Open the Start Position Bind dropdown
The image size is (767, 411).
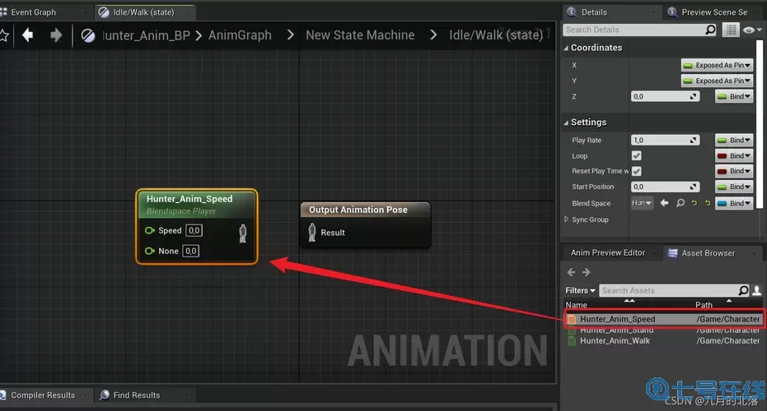coord(734,187)
